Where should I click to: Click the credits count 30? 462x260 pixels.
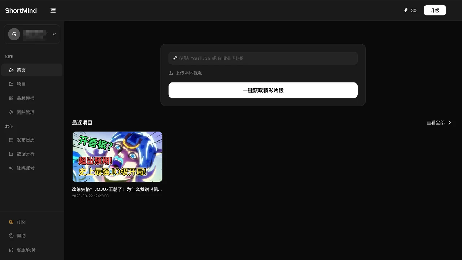(x=414, y=10)
